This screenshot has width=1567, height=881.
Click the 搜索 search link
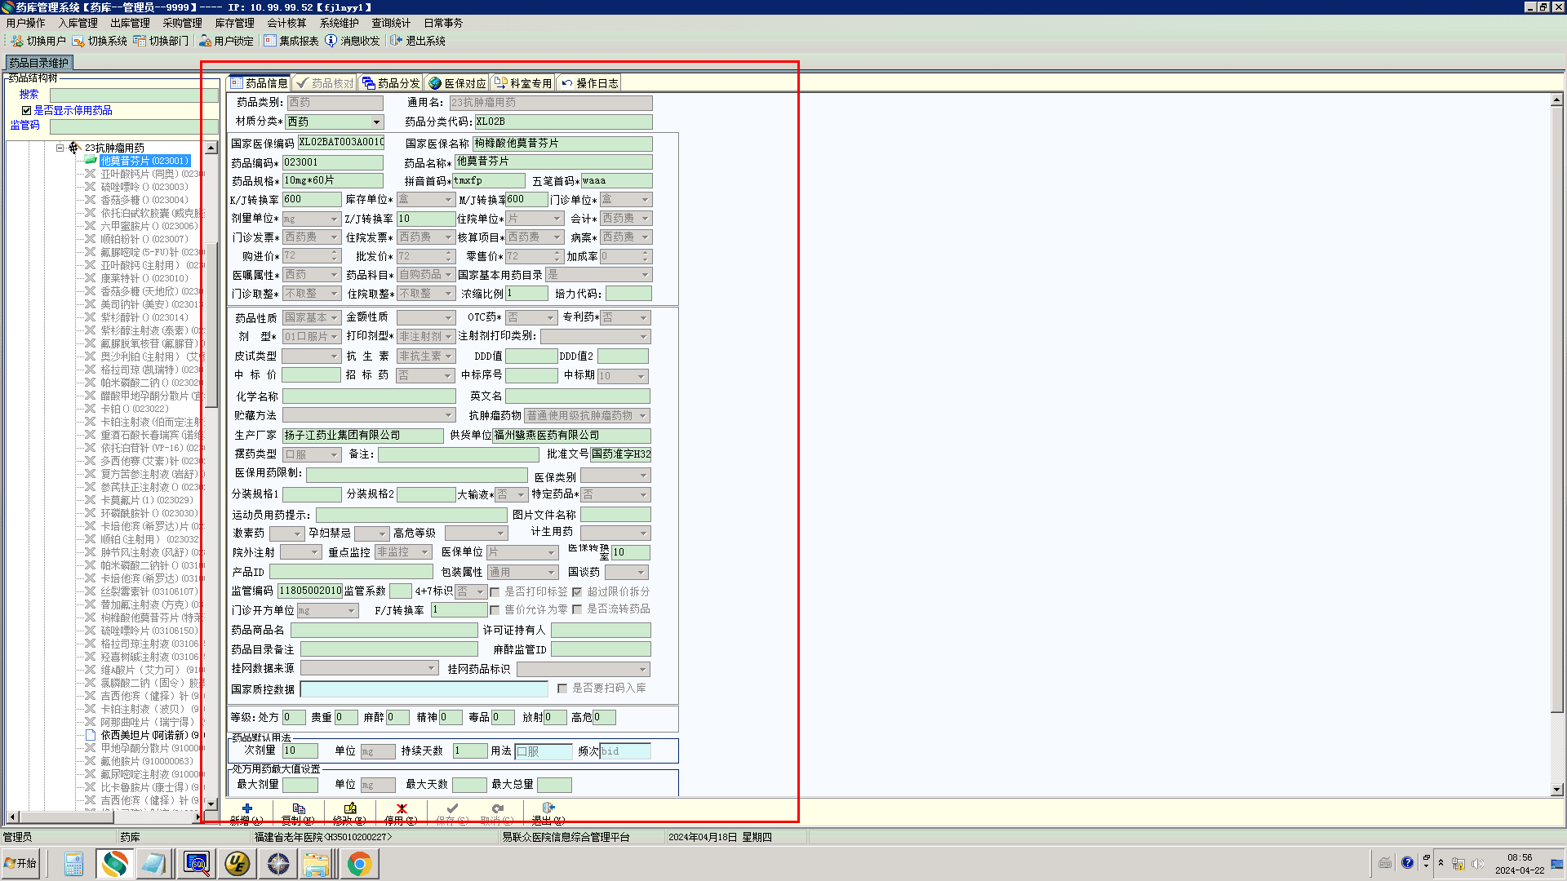(x=29, y=95)
